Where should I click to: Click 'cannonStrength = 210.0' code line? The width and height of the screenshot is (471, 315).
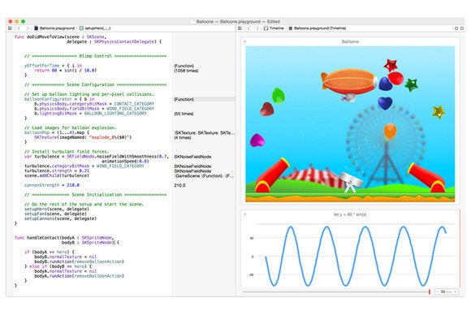(x=52, y=185)
